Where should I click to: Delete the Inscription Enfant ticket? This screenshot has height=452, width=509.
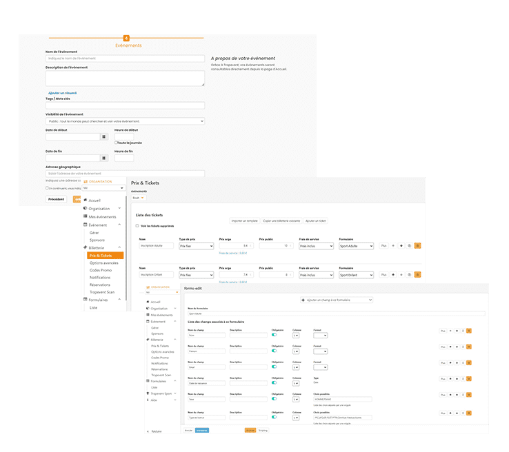417,275
